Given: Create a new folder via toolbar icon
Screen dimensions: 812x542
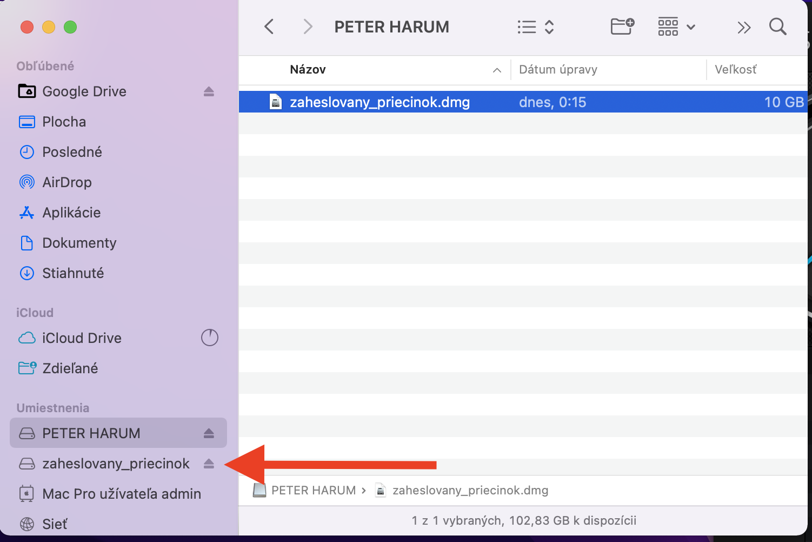Looking at the screenshot, I should coord(622,27).
